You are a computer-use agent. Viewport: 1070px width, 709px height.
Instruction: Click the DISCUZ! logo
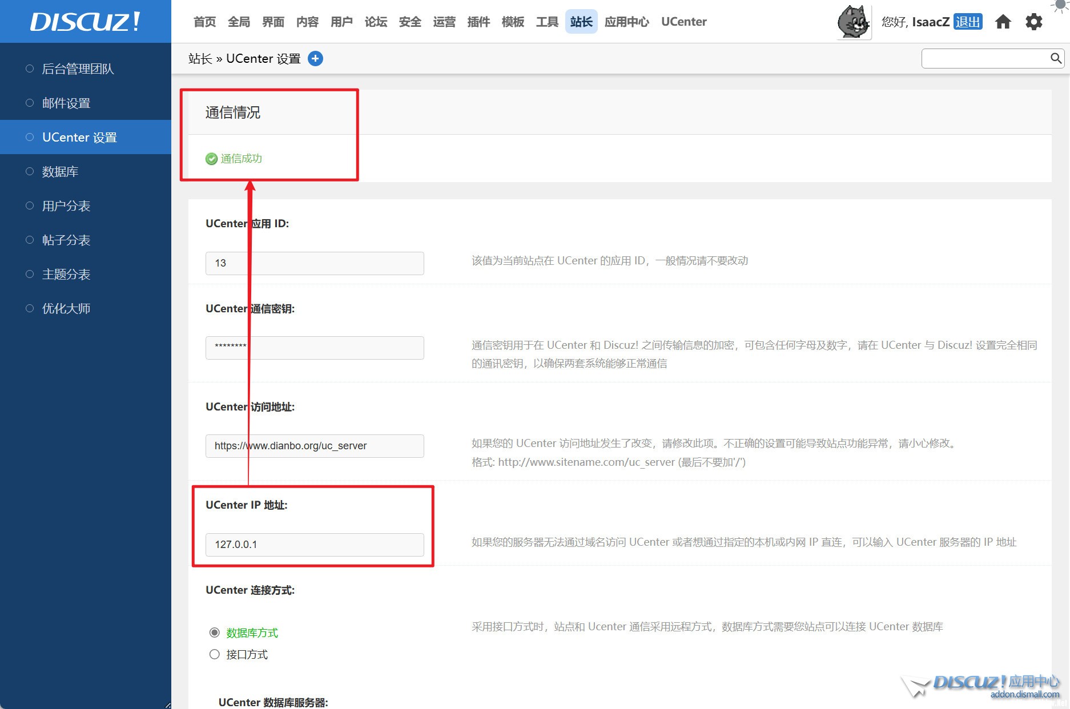[85, 22]
